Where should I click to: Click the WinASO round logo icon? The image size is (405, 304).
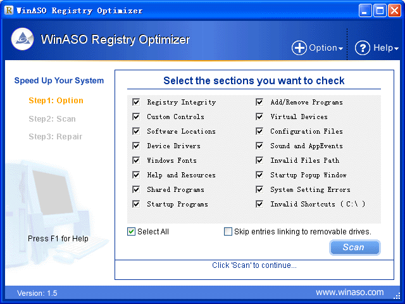point(23,39)
